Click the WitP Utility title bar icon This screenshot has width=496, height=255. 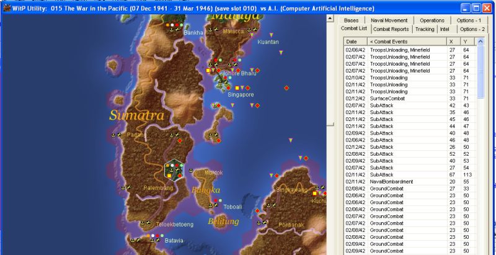coord(7,8)
